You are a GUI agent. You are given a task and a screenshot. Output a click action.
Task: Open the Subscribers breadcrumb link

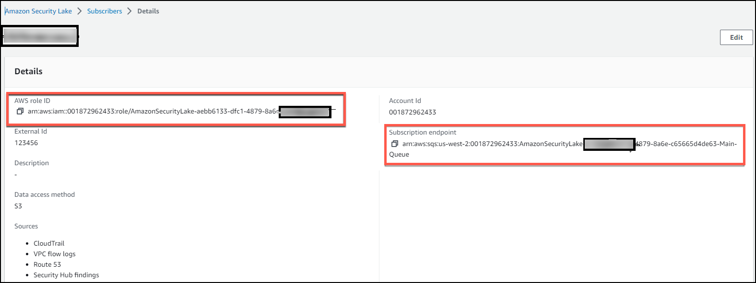105,11
